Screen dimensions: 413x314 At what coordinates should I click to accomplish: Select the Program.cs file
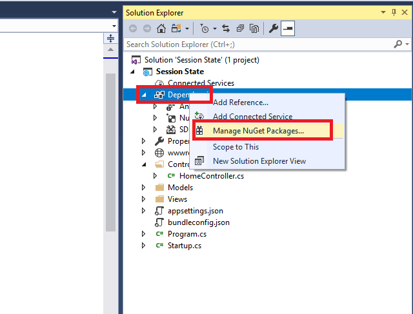187,234
